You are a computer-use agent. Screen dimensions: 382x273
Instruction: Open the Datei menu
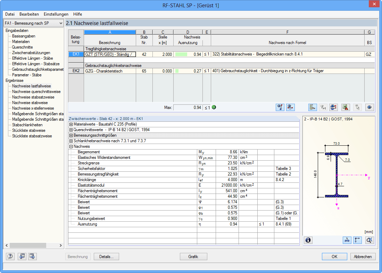[10, 14]
